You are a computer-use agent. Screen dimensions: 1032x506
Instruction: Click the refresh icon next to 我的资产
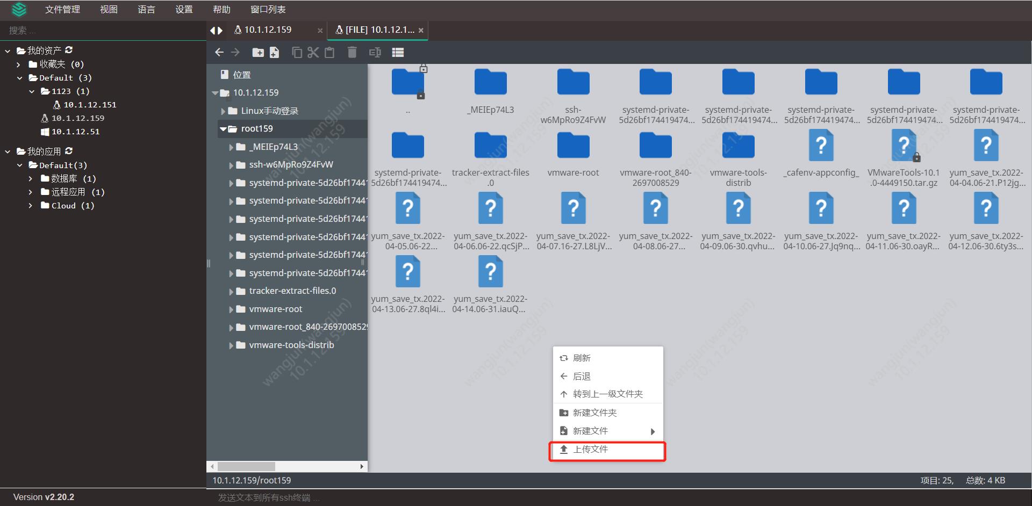69,50
